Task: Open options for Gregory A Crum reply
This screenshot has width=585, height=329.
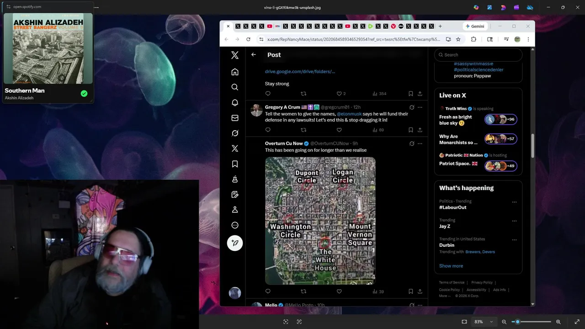Action: point(420,107)
